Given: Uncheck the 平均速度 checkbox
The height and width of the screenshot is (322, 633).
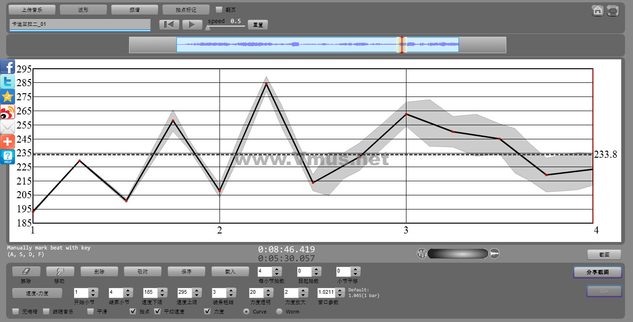Looking at the screenshot, I should 158,311.
